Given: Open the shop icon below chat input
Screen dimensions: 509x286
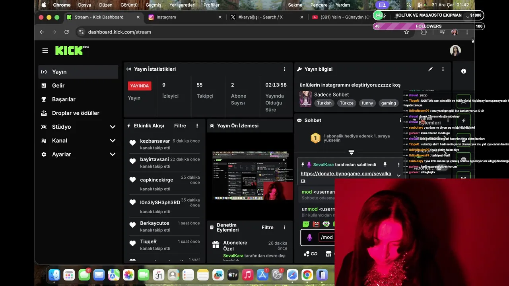Looking at the screenshot, I should coord(328,253).
